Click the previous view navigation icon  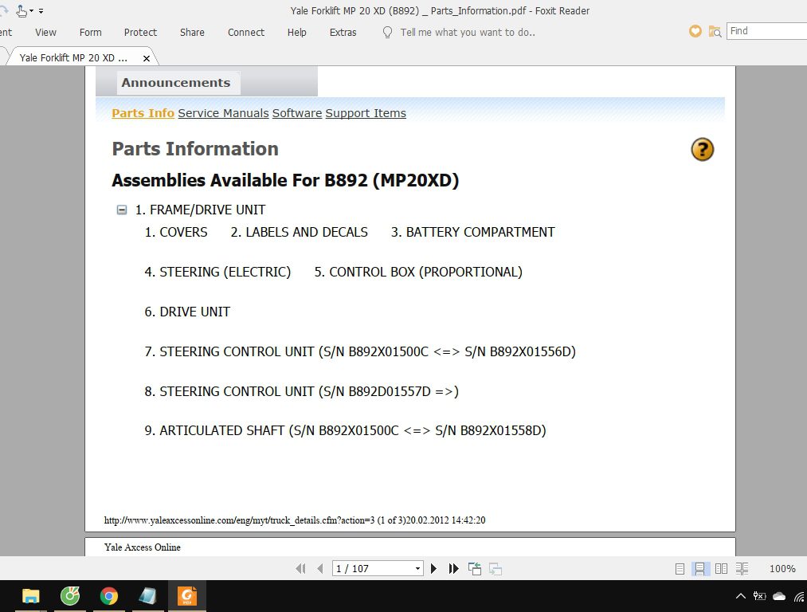point(475,569)
